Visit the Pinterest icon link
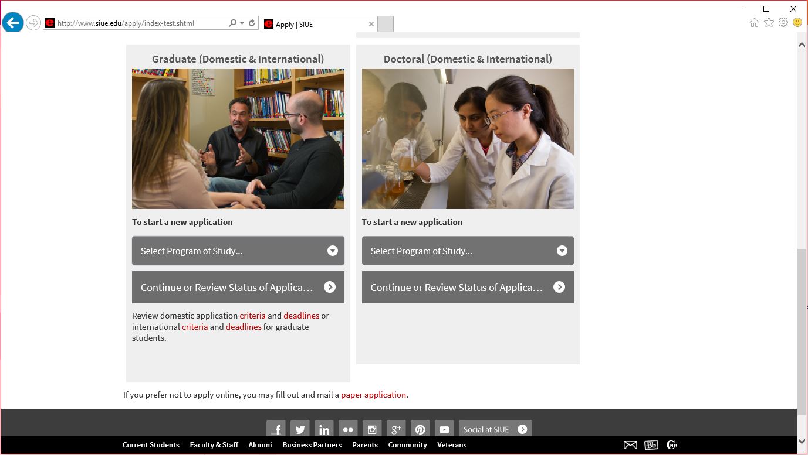 [x=420, y=429]
